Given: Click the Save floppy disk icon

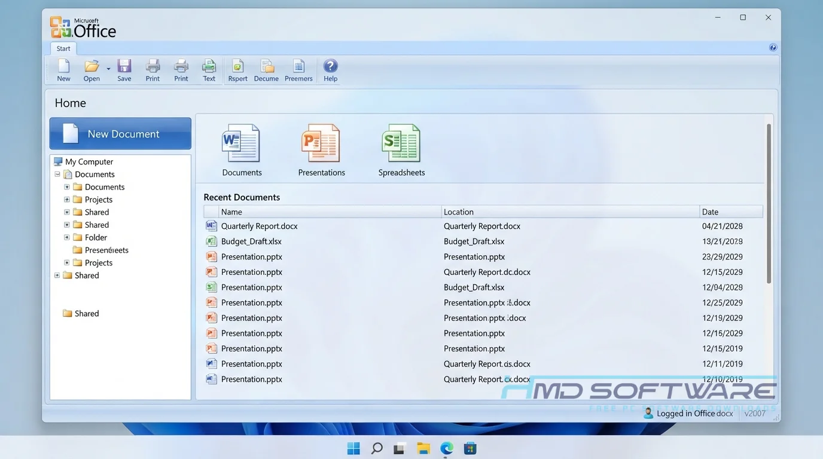Looking at the screenshot, I should coord(124,66).
